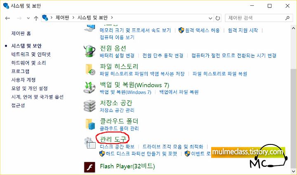Click the 관리 도구 gear icon
This screenshot has width=297, height=175.
(x=90, y=143)
